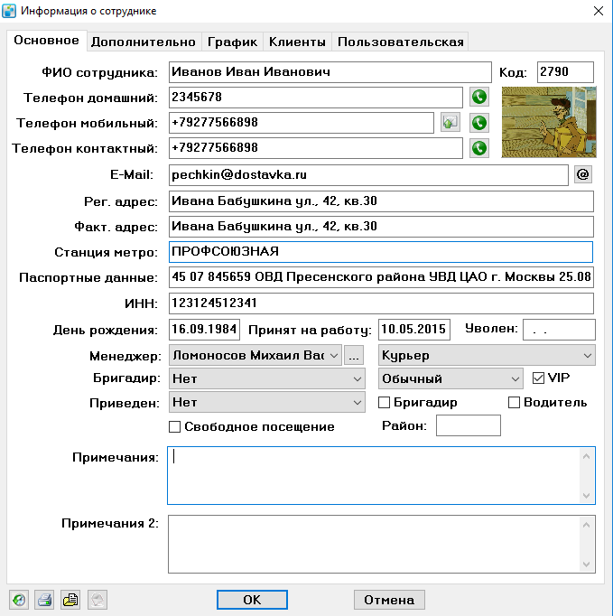Click the Рег. адрес field

pos(381,201)
